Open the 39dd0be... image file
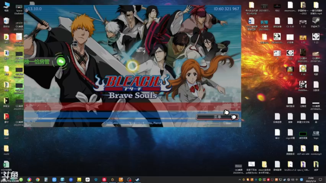Viewport: 326px width, 183px height. [x=303, y=86]
